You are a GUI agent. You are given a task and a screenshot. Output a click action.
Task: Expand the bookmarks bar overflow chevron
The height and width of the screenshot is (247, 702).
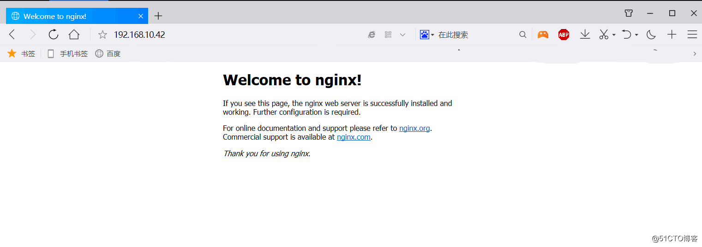tap(695, 54)
